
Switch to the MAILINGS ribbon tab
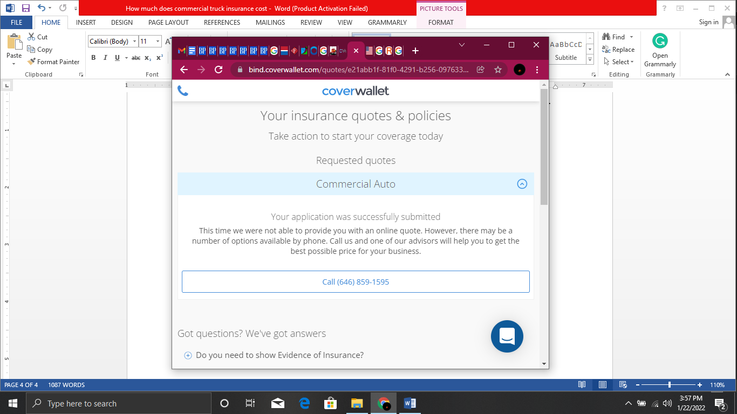[270, 23]
